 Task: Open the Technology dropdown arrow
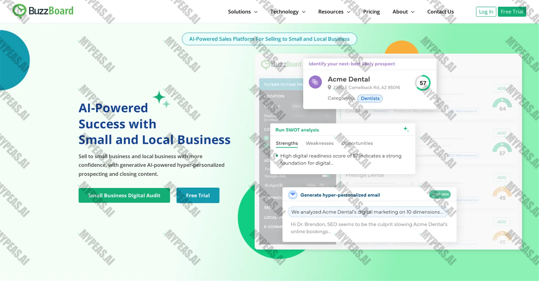[304, 12]
